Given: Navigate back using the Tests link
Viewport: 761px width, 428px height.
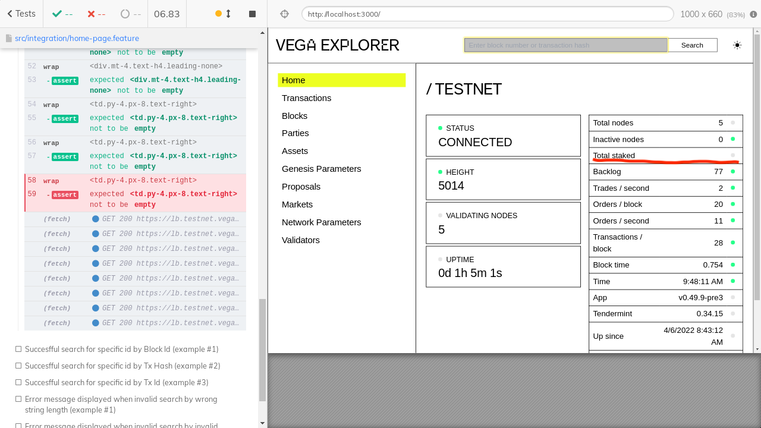Looking at the screenshot, I should pyautogui.click(x=21, y=13).
